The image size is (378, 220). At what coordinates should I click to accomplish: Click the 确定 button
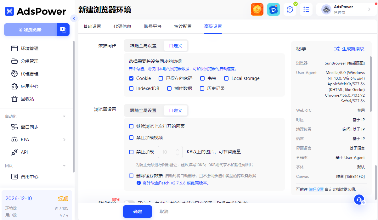point(137,212)
